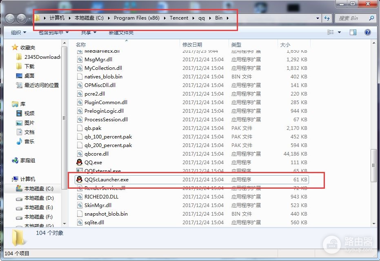Click the back navigation arrow button
Screen dimensions: 380x261
tap(10, 18)
